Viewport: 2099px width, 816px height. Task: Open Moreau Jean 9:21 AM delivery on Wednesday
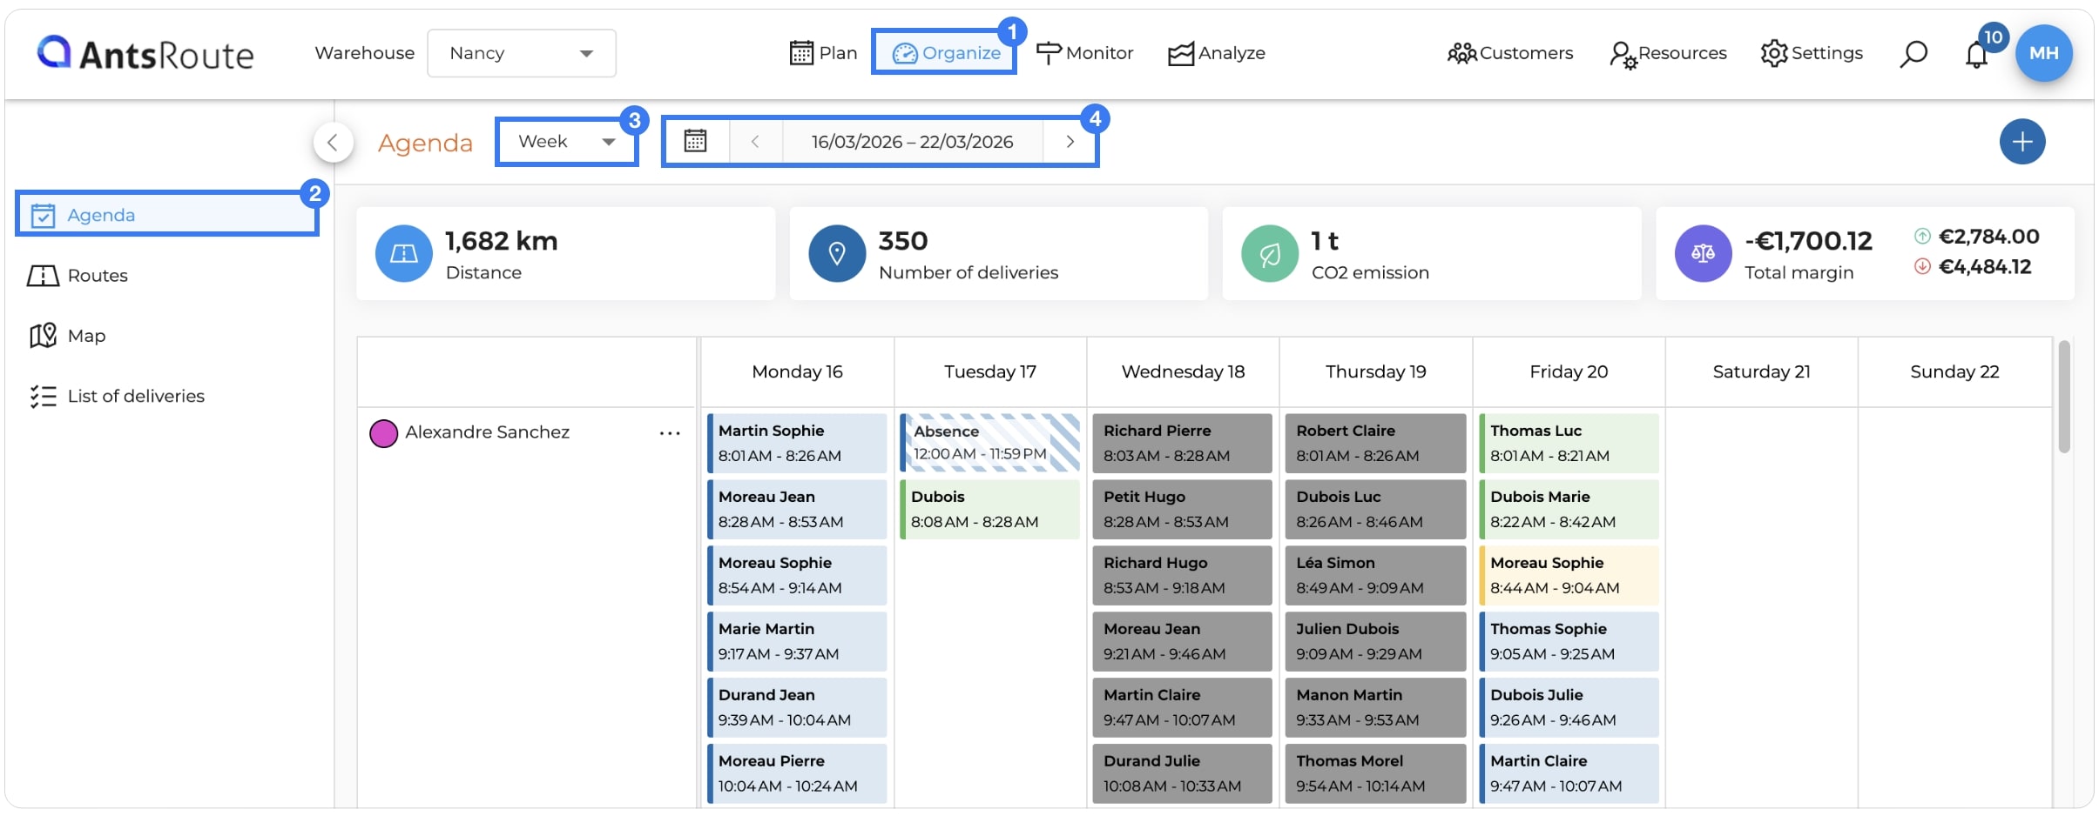tap(1182, 642)
